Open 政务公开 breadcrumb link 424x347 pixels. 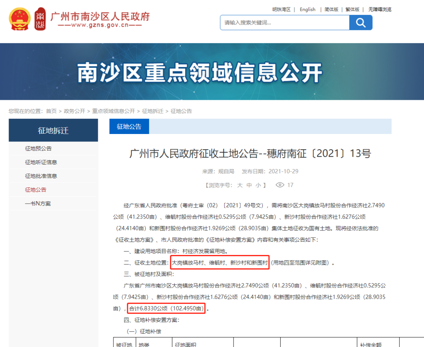(74, 111)
